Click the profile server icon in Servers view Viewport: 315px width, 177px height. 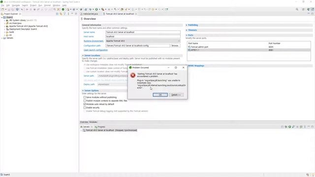(x=293, y=127)
